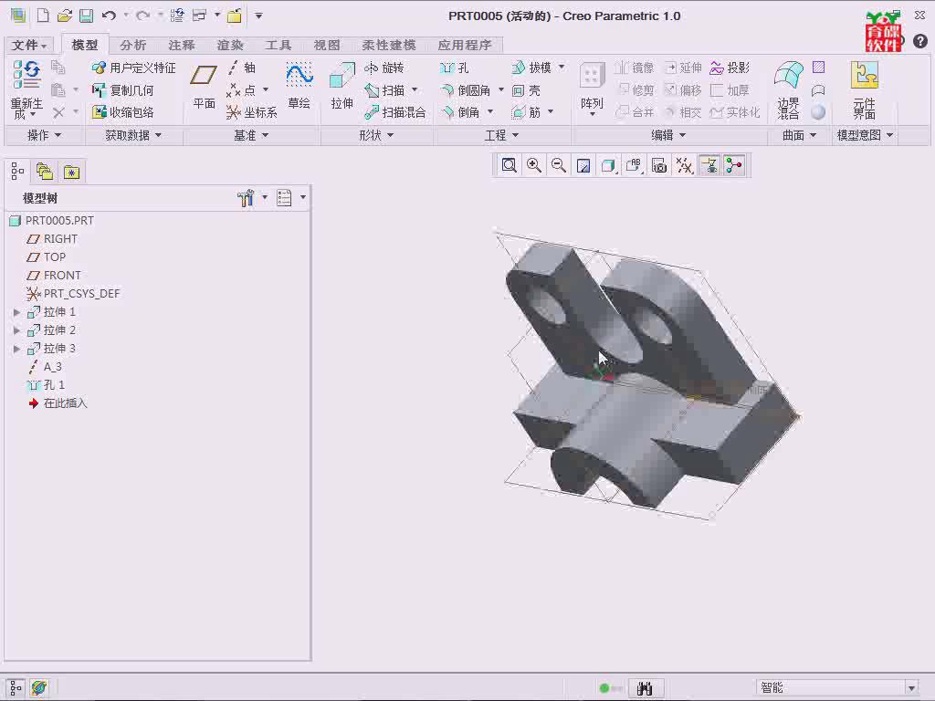
Task: Open the Favorites tab icon
Action: coord(71,172)
